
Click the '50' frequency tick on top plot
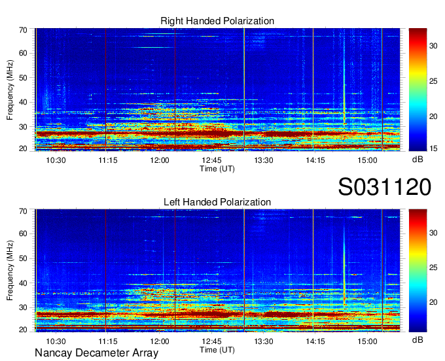(x=23, y=78)
